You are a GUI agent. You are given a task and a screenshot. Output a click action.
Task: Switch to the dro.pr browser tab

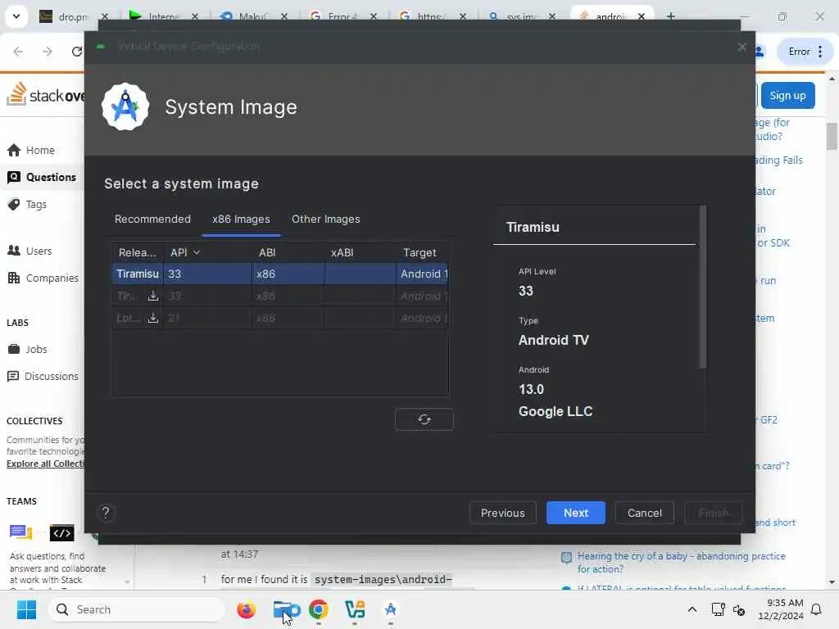73,16
